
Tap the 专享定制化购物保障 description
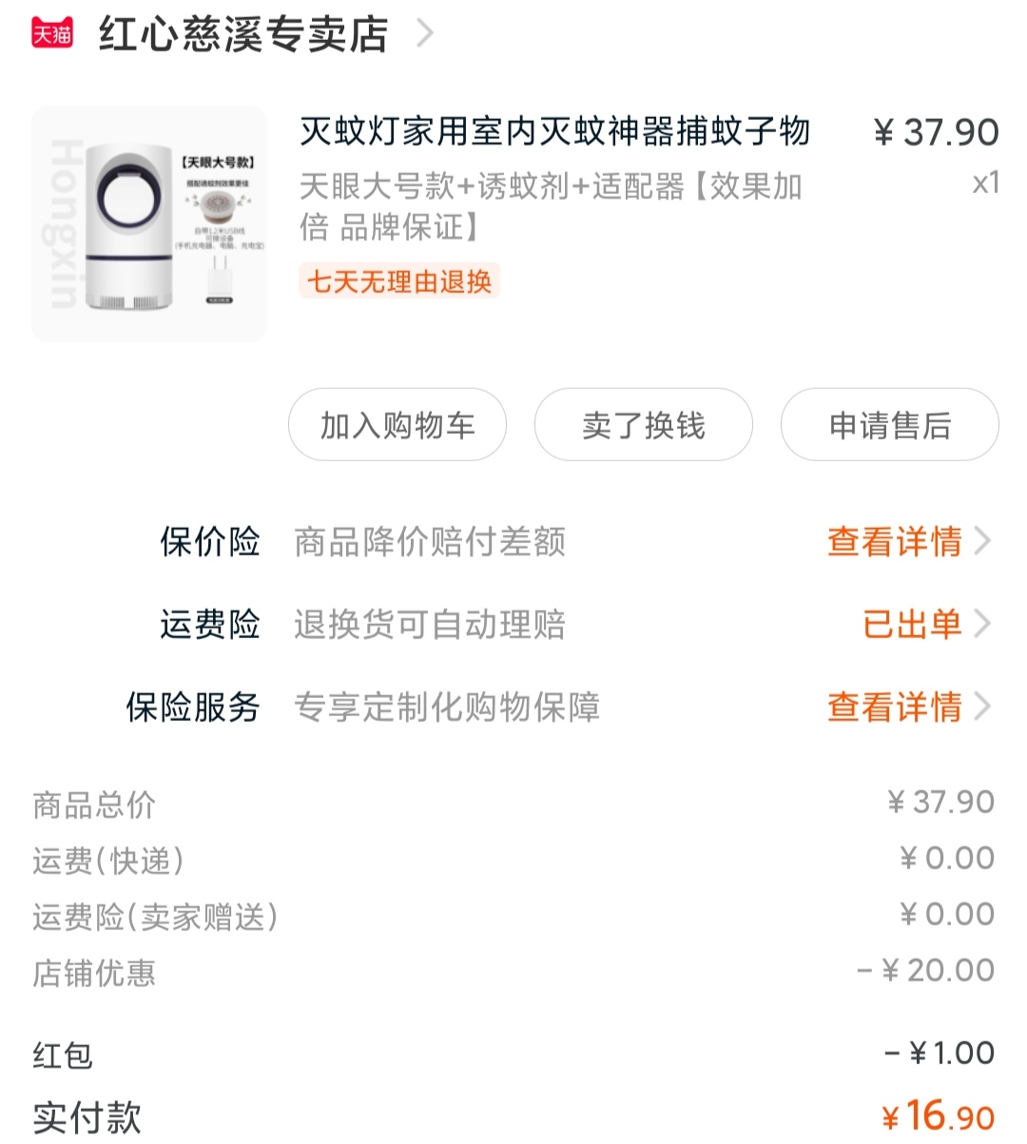point(447,708)
